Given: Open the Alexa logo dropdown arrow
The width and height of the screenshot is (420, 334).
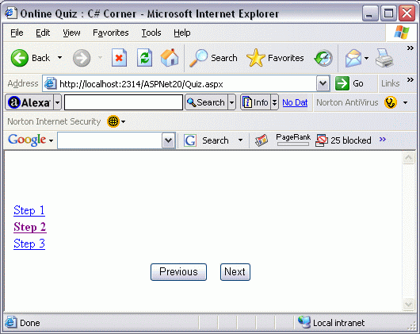Looking at the screenshot, I should coord(57,102).
